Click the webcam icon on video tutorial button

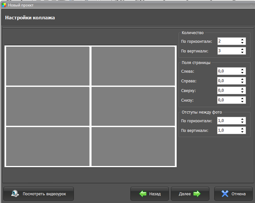(x=15, y=194)
